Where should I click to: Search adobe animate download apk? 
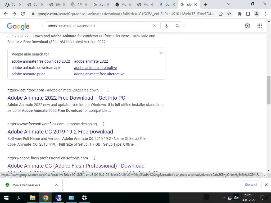[36, 68]
